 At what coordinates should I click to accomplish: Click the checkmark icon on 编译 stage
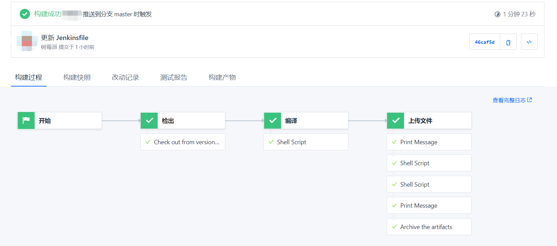click(273, 120)
